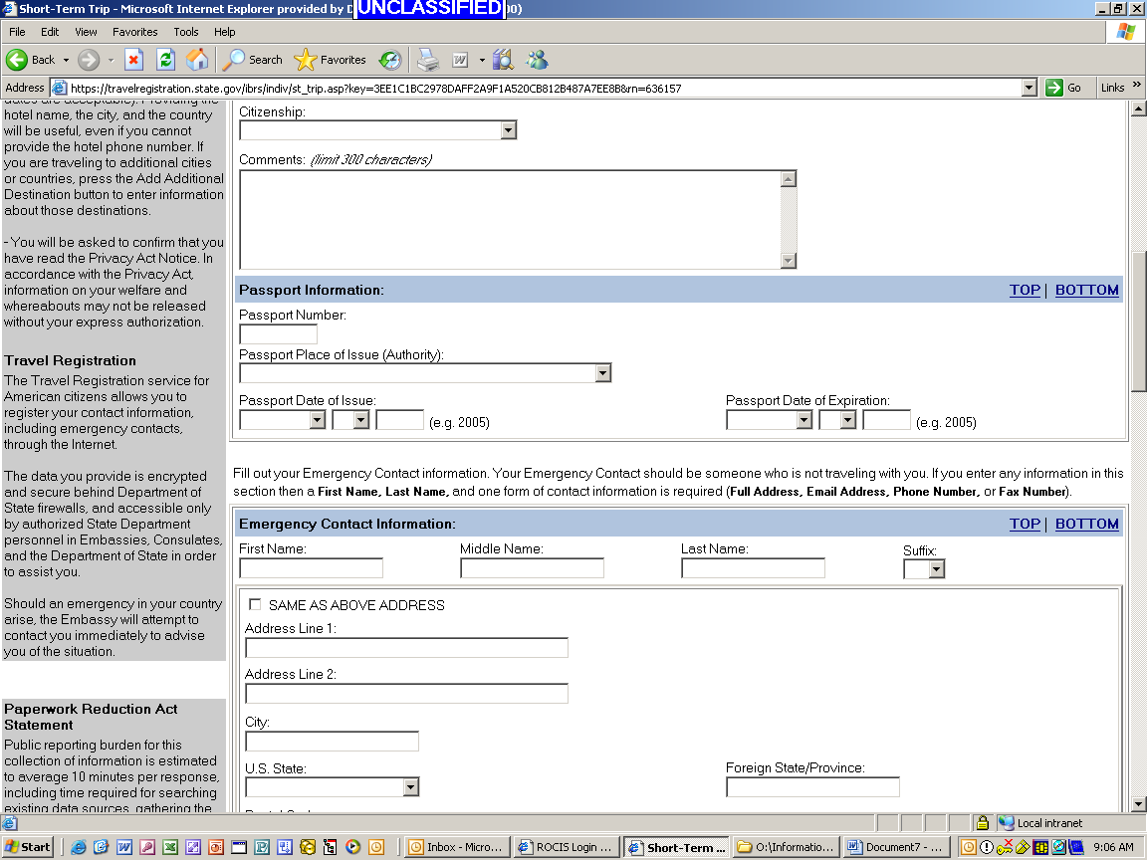Click the Refresh page icon
The image size is (1147, 860).
click(x=165, y=60)
